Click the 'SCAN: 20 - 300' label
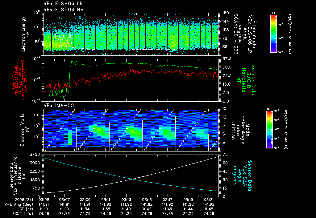Screen dimensions: 316x218 coord(236,34)
